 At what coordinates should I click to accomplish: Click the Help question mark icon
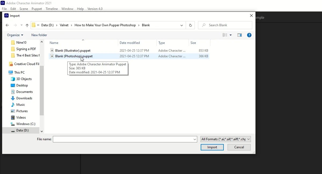[249, 35]
